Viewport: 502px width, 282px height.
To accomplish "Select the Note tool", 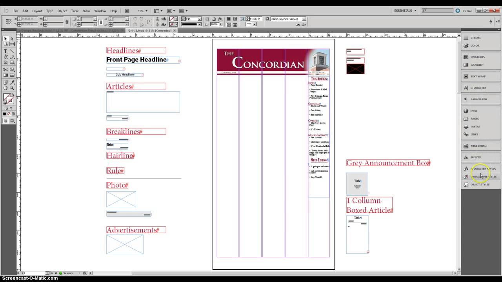I will pyautogui.click(x=5, y=82).
